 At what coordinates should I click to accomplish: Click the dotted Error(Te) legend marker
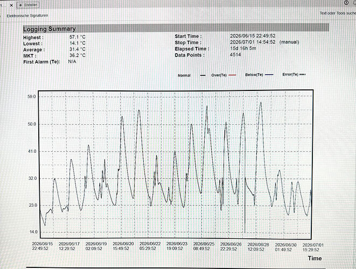[303, 74]
